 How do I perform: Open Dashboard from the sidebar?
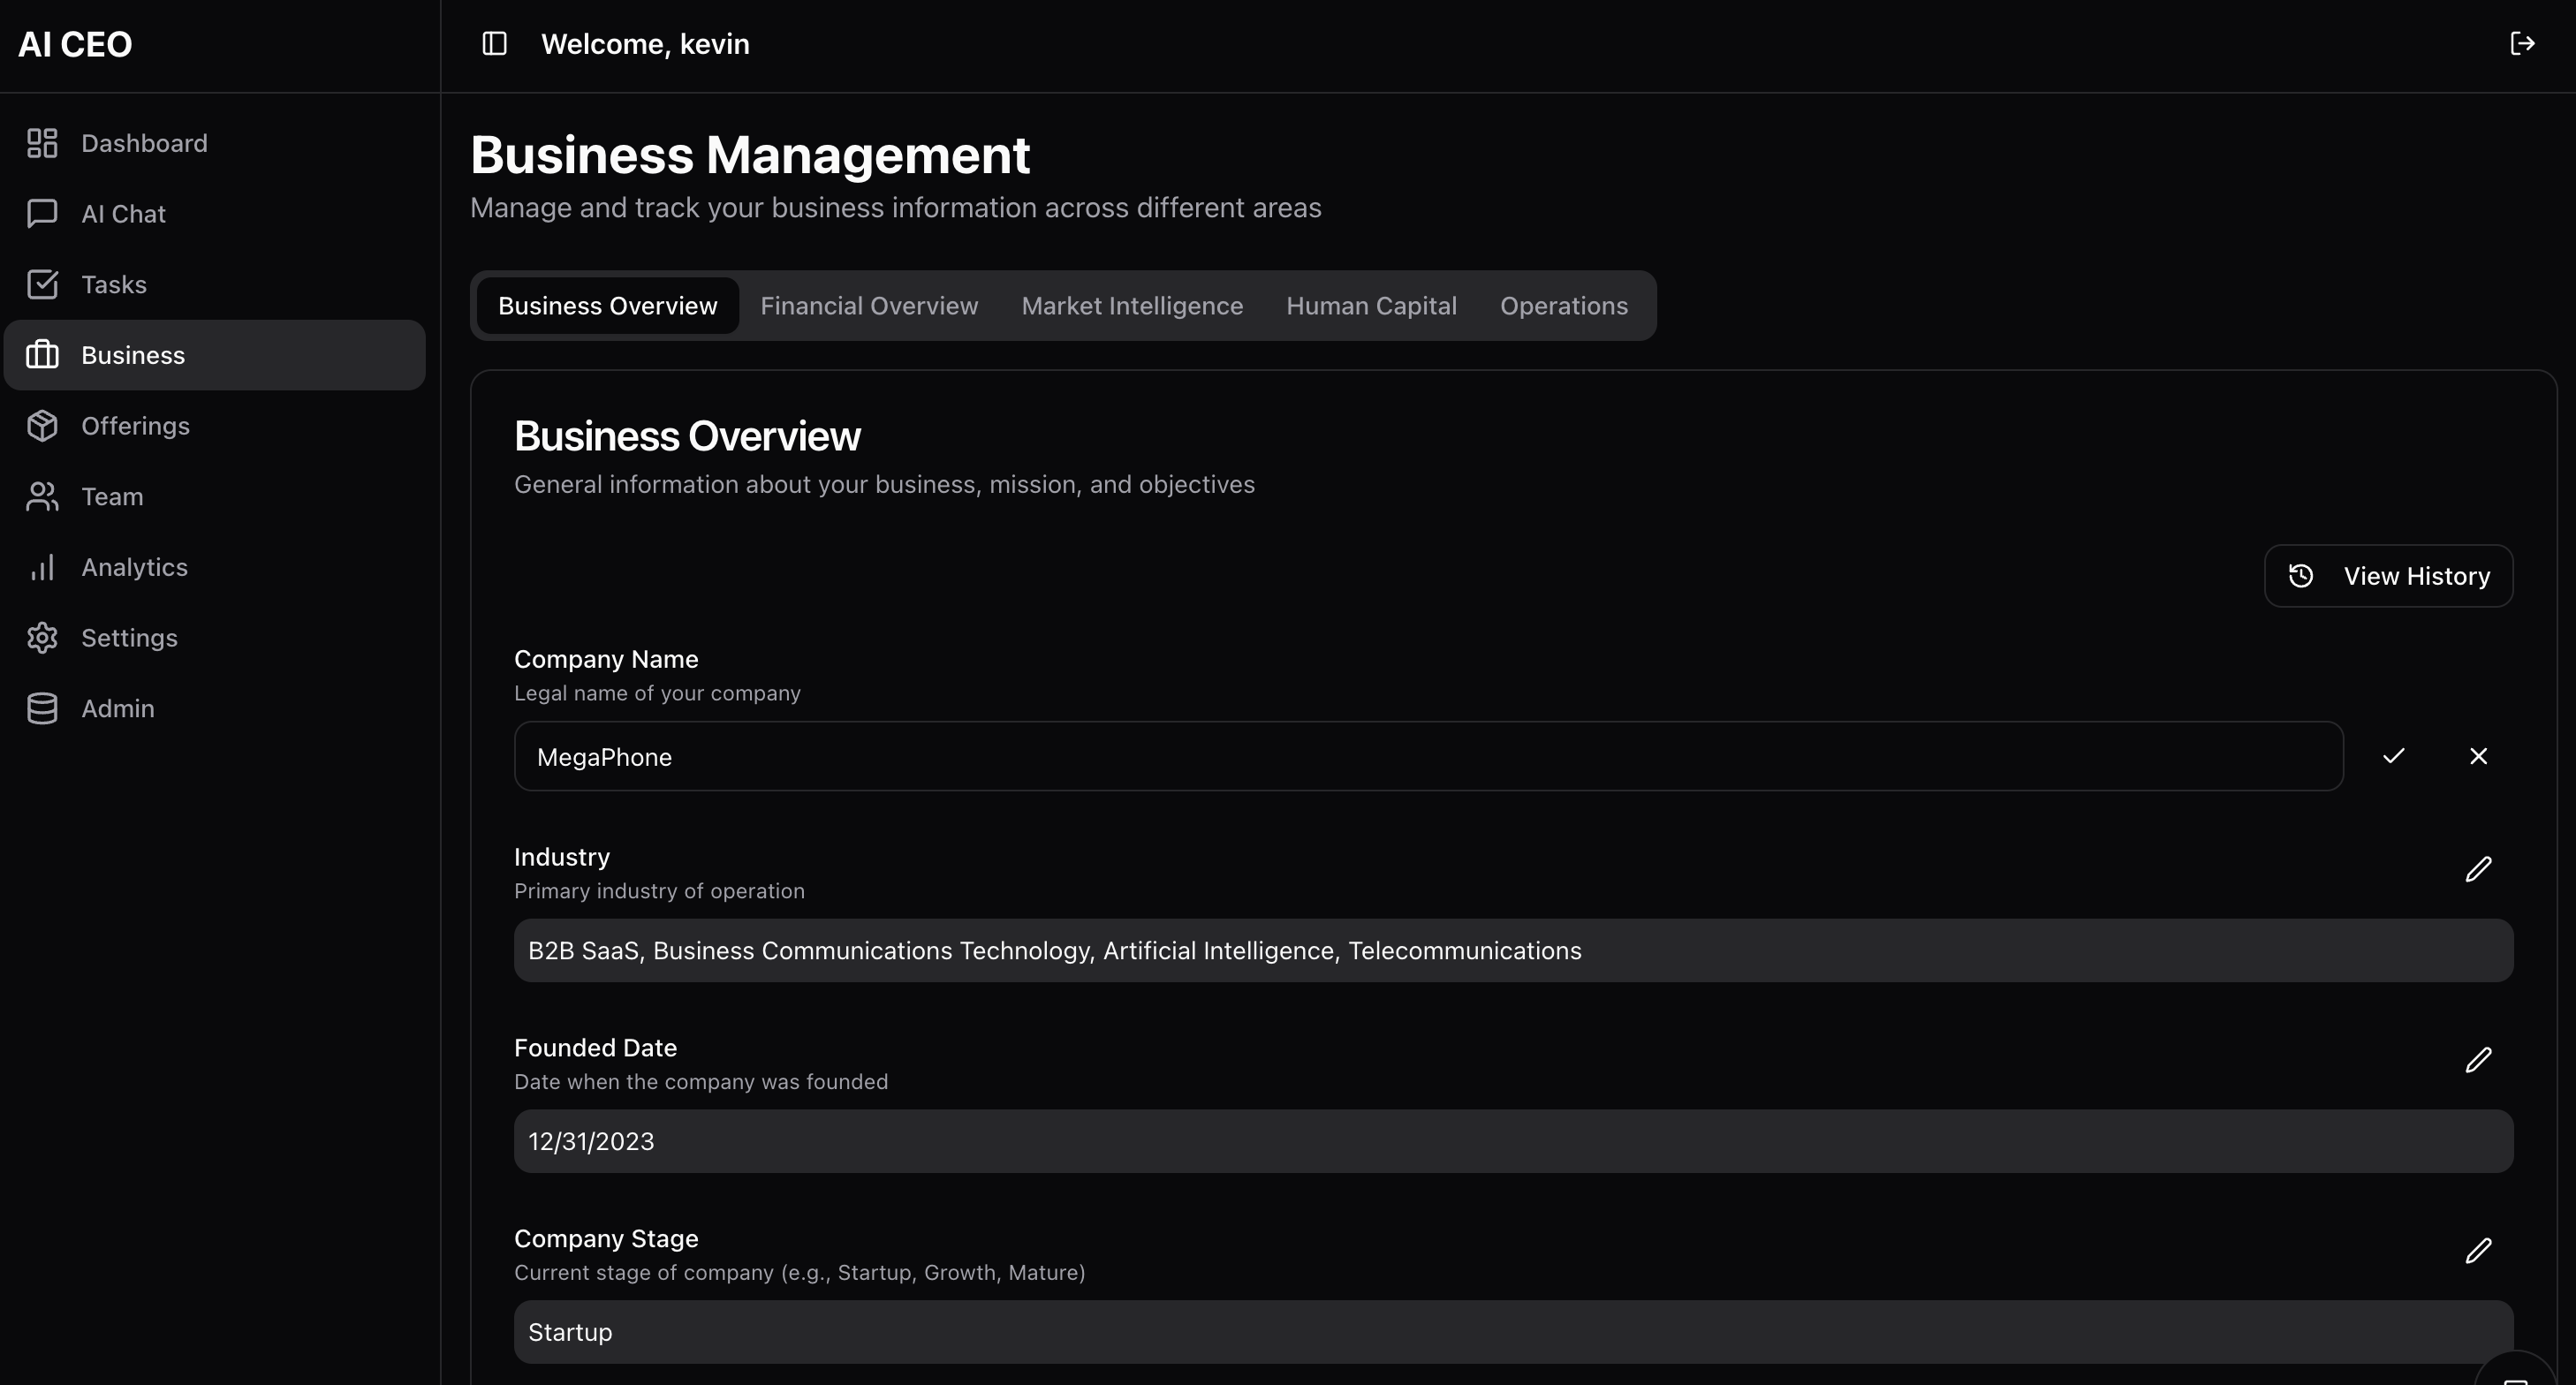tap(144, 143)
